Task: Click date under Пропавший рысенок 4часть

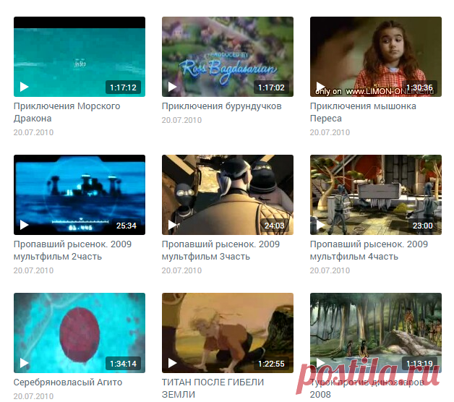Action: tap(330, 271)
